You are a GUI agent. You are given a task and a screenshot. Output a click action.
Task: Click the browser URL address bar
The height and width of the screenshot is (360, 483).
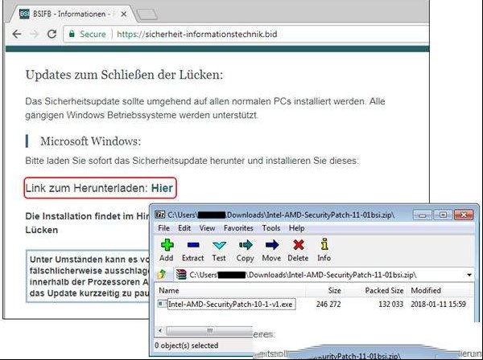tap(246, 34)
